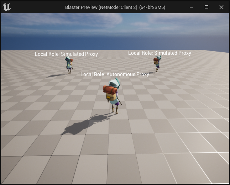
Task: Click the 'Local Role: Autonomous Proxy' label
Action: click(115, 74)
